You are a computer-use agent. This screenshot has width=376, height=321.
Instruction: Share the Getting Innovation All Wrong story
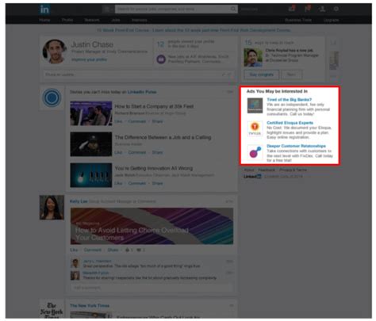click(157, 183)
